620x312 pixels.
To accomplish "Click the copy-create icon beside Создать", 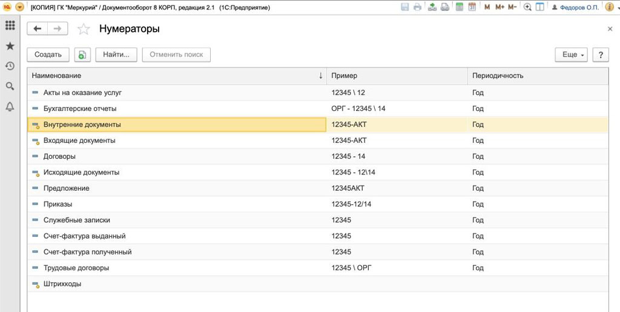I will (82, 55).
